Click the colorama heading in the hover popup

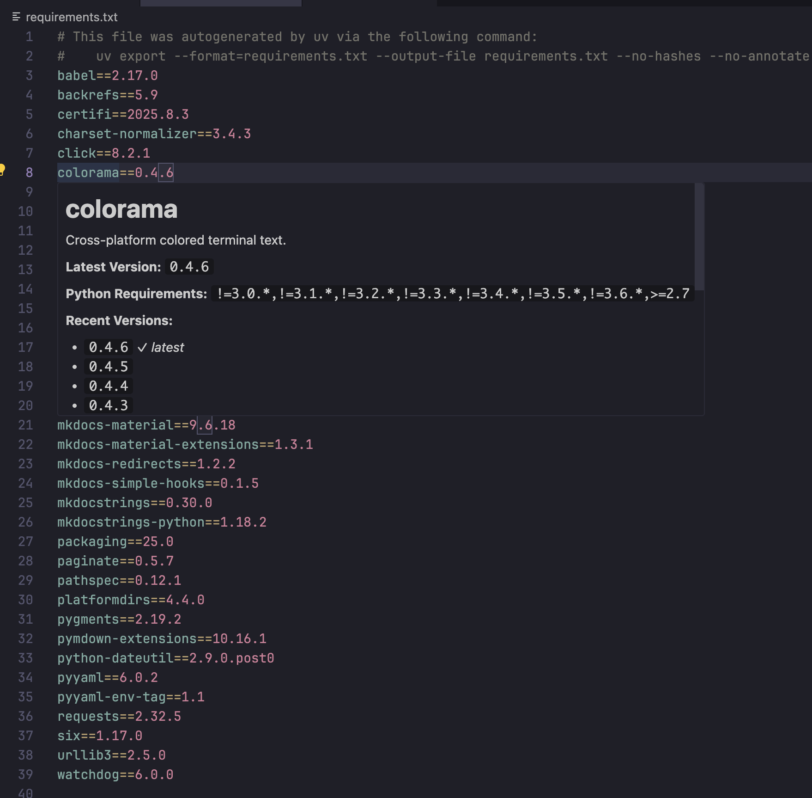(121, 209)
